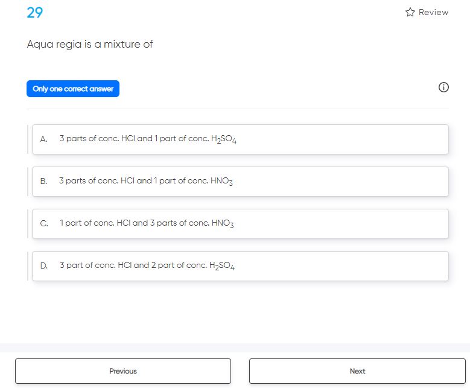The height and width of the screenshot is (388, 470).
Task: Select option A with conc. H2SO4
Action: pos(240,139)
